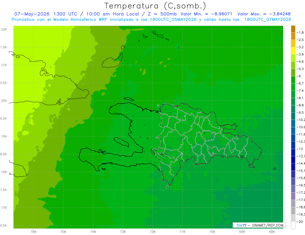Image resolution: width=305 pixels, height=235 pixels.
Task: Select the 68W longitude axis label
Action: click(271, 232)
